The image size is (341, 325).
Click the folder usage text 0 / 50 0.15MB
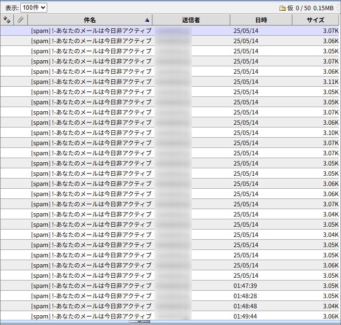pos(315,8)
